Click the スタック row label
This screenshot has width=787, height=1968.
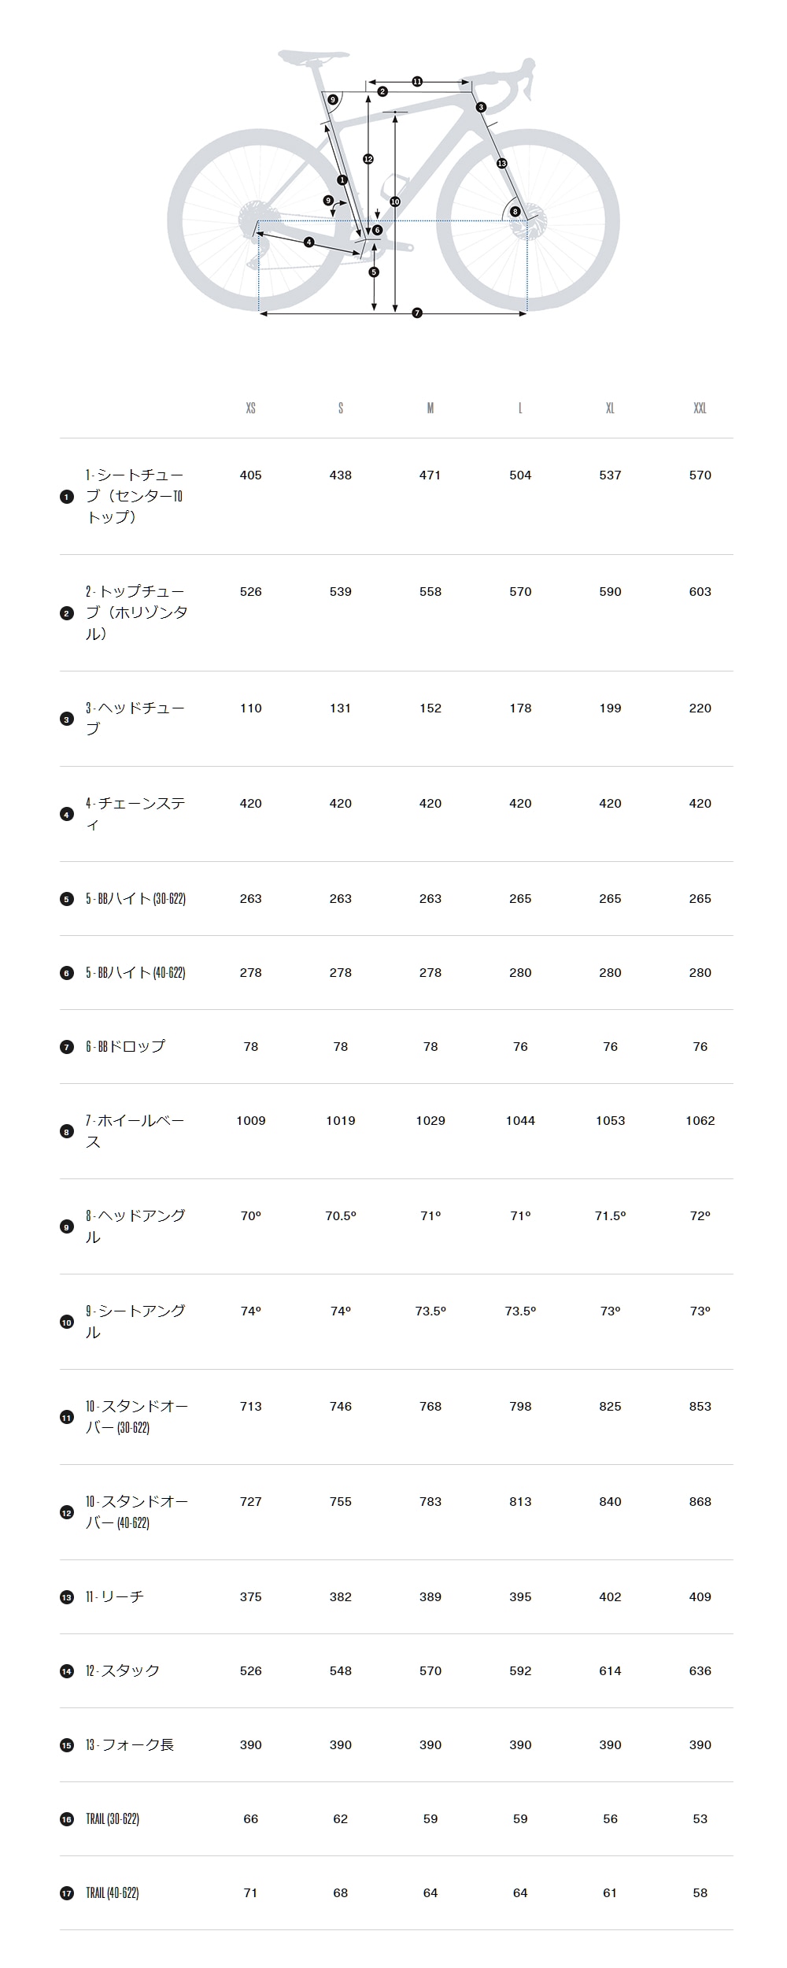[123, 1670]
